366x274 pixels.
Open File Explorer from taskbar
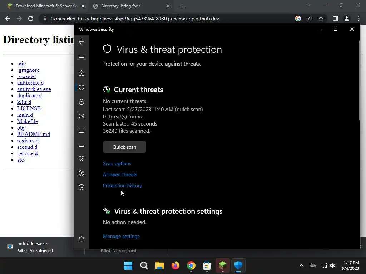coord(160,265)
